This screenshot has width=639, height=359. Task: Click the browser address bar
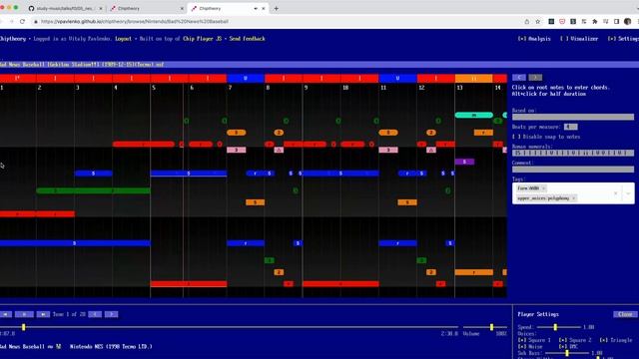(x=278, y=21)
